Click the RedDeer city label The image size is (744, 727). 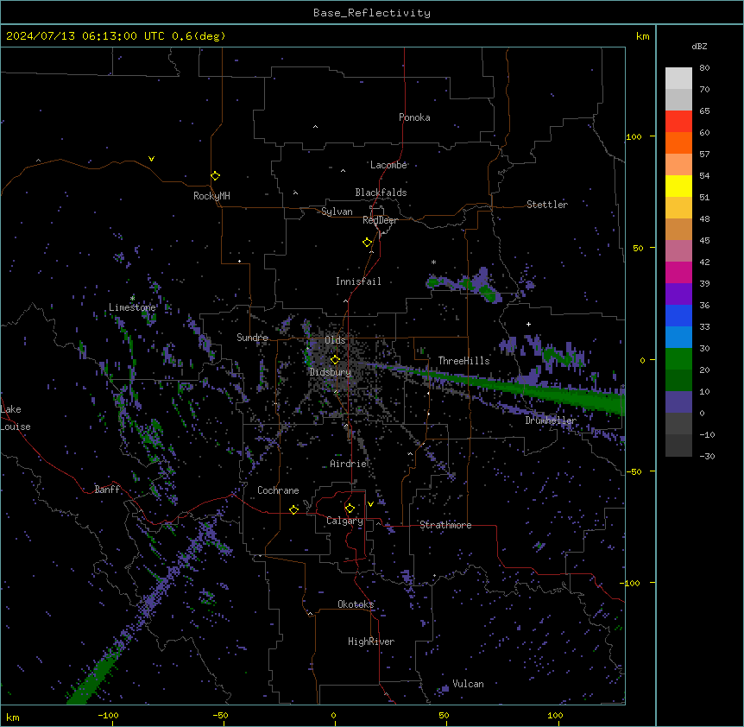click(x=380, y=220)
